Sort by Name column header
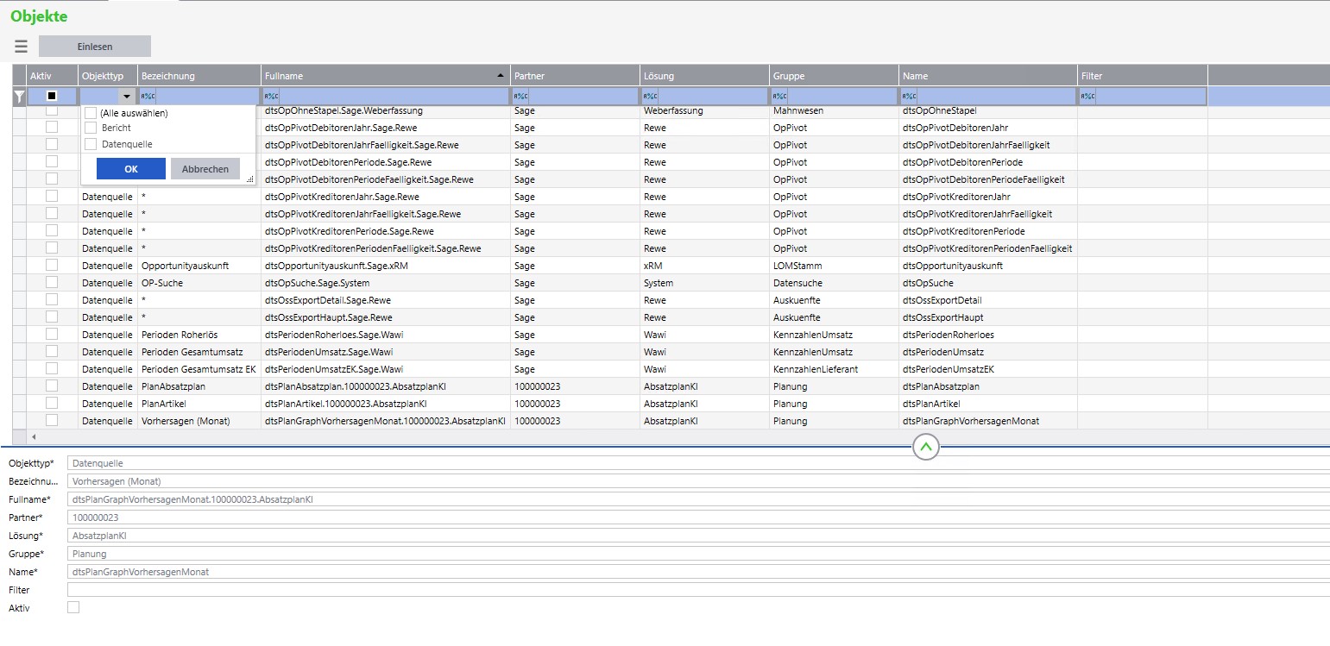The width and height of the screenshot is (1330, 646). 988,76
